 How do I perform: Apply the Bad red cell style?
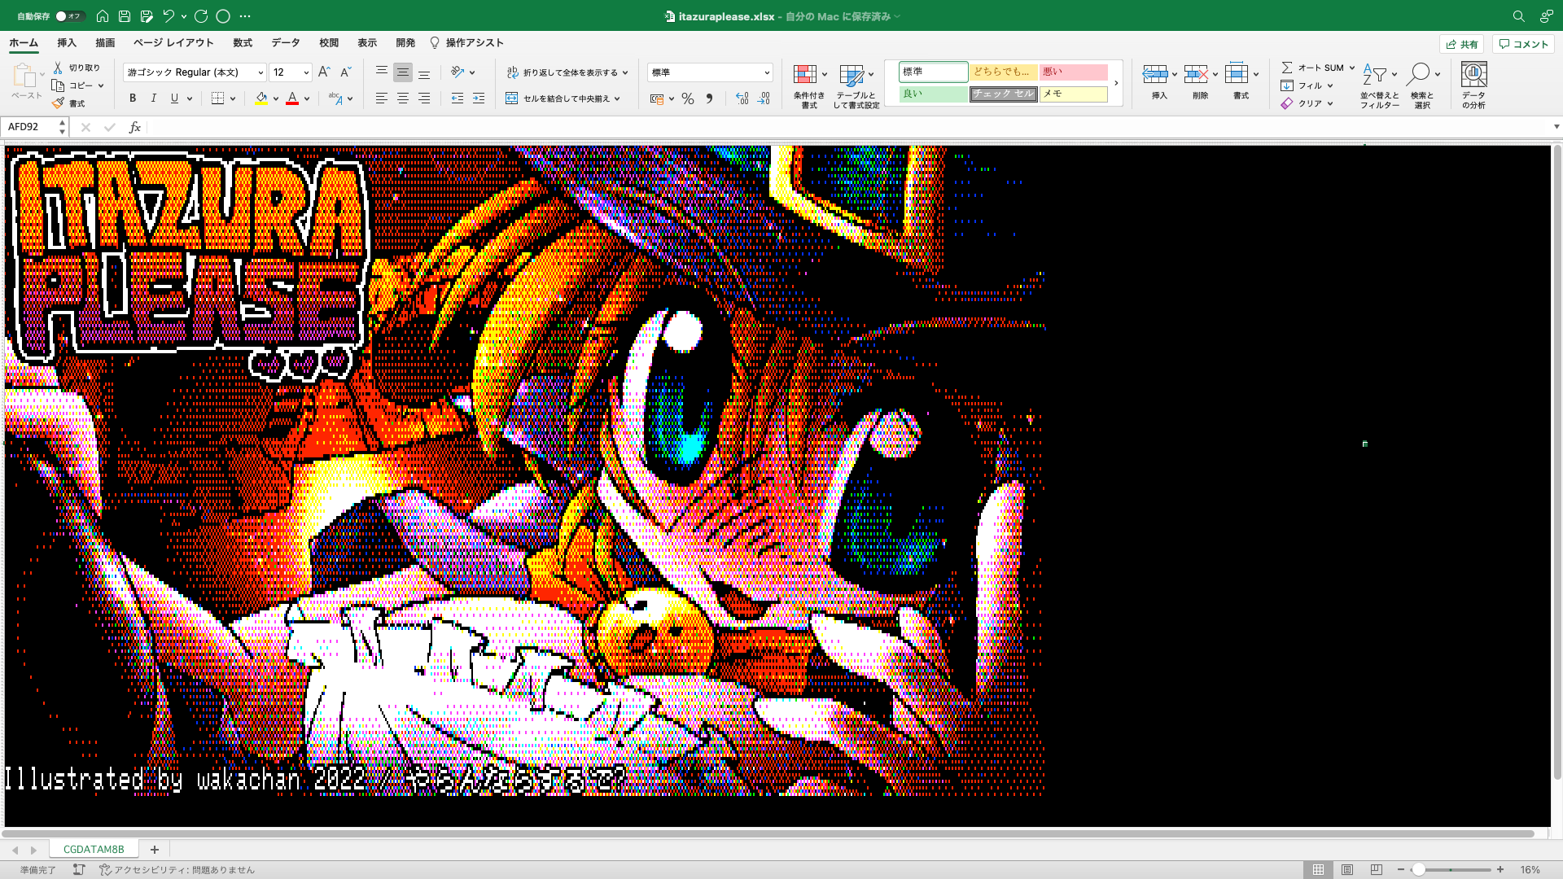[1074, 72]
